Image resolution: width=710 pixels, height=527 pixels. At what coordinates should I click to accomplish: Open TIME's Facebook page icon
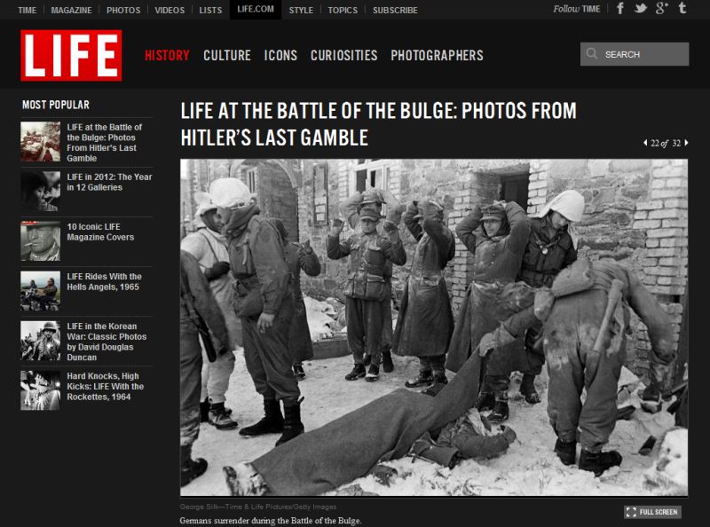click(x=620, y=8)
